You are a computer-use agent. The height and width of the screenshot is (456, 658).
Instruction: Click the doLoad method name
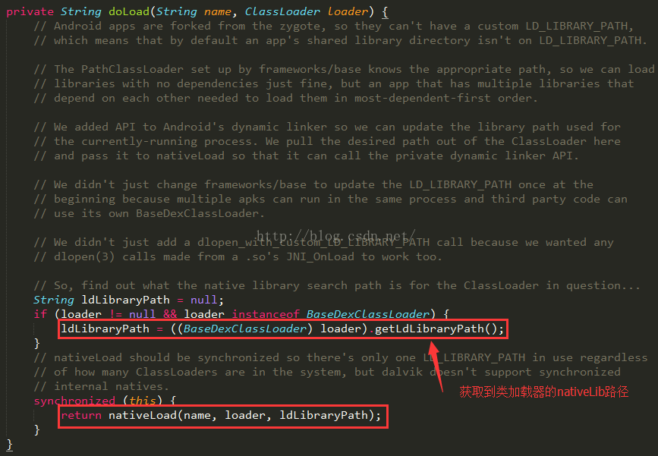click(x=129, y=11)
